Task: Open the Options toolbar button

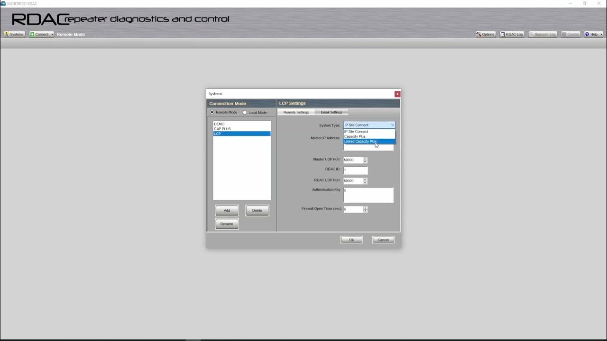Action: tap(486, 34)
